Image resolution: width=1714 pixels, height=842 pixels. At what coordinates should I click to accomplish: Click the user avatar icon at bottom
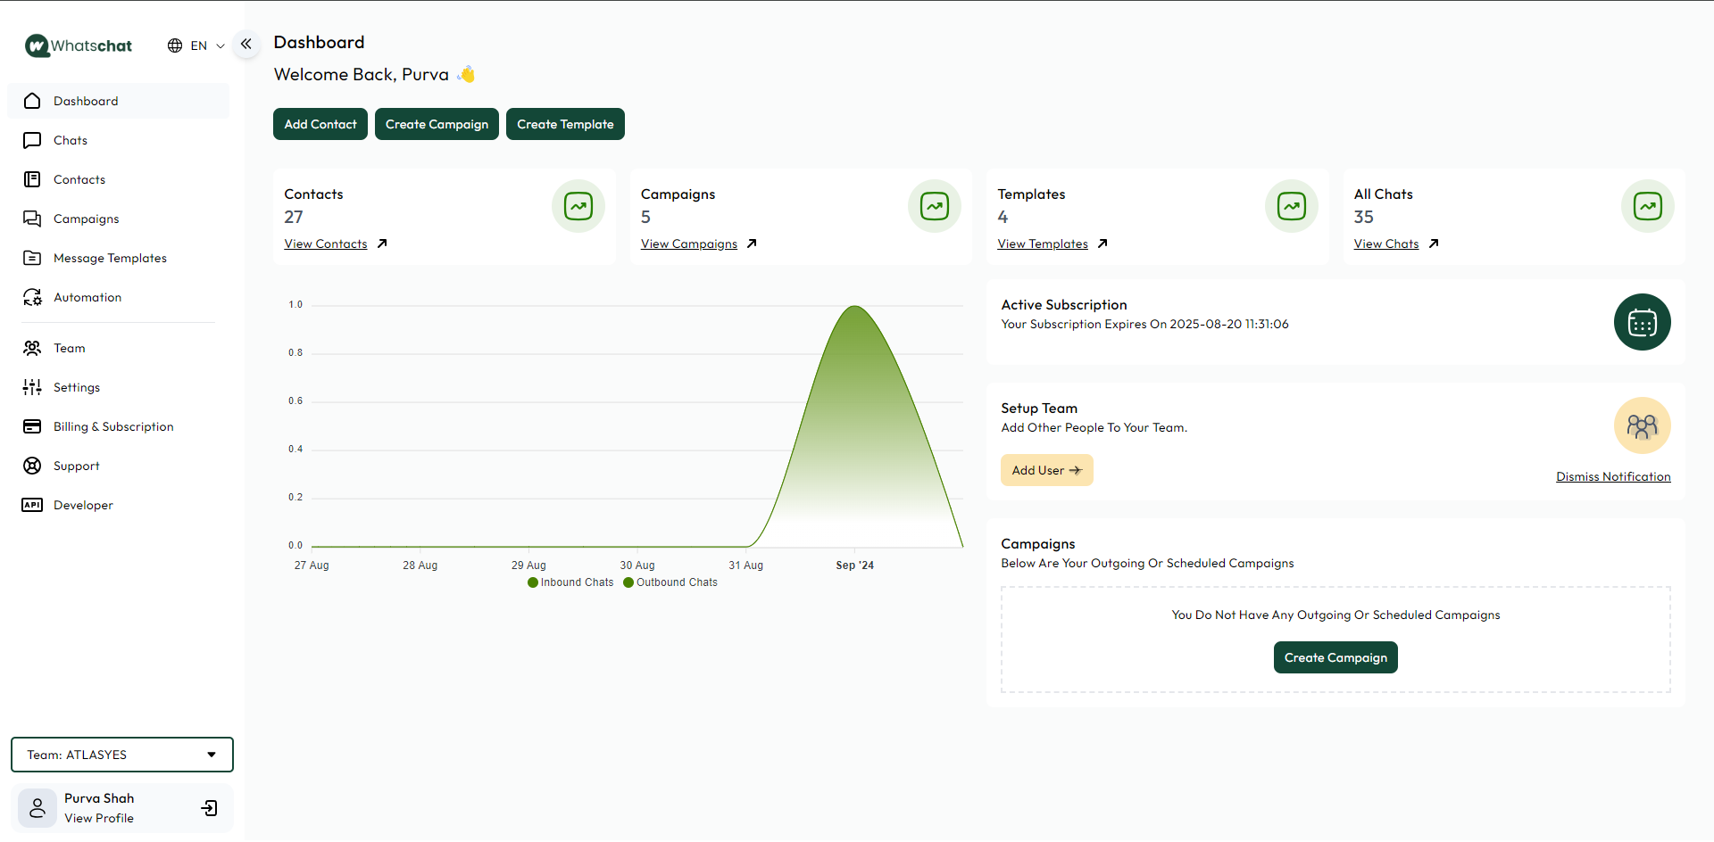click(x=37, y=808)
